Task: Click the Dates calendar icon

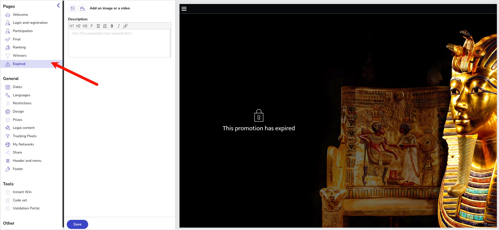Action: [8, 87]
